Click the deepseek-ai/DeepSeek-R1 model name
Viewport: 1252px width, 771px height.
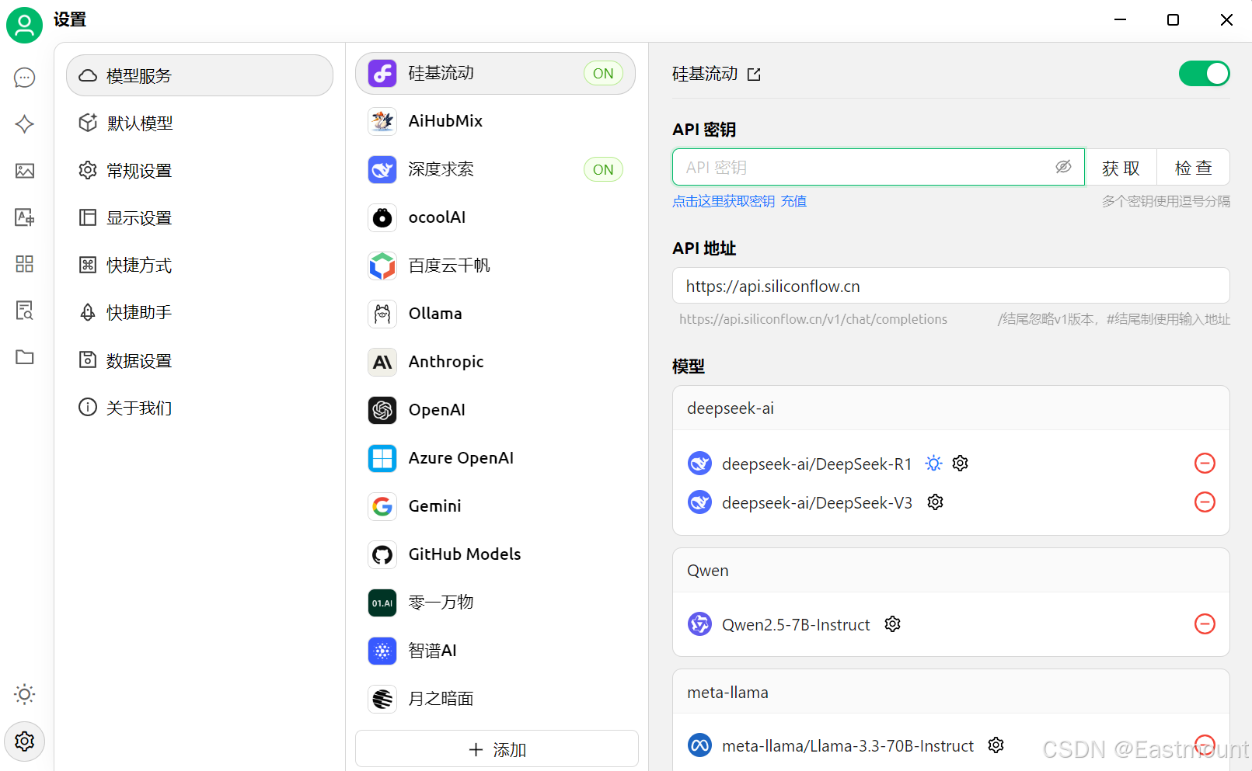(x=817, y=464)
